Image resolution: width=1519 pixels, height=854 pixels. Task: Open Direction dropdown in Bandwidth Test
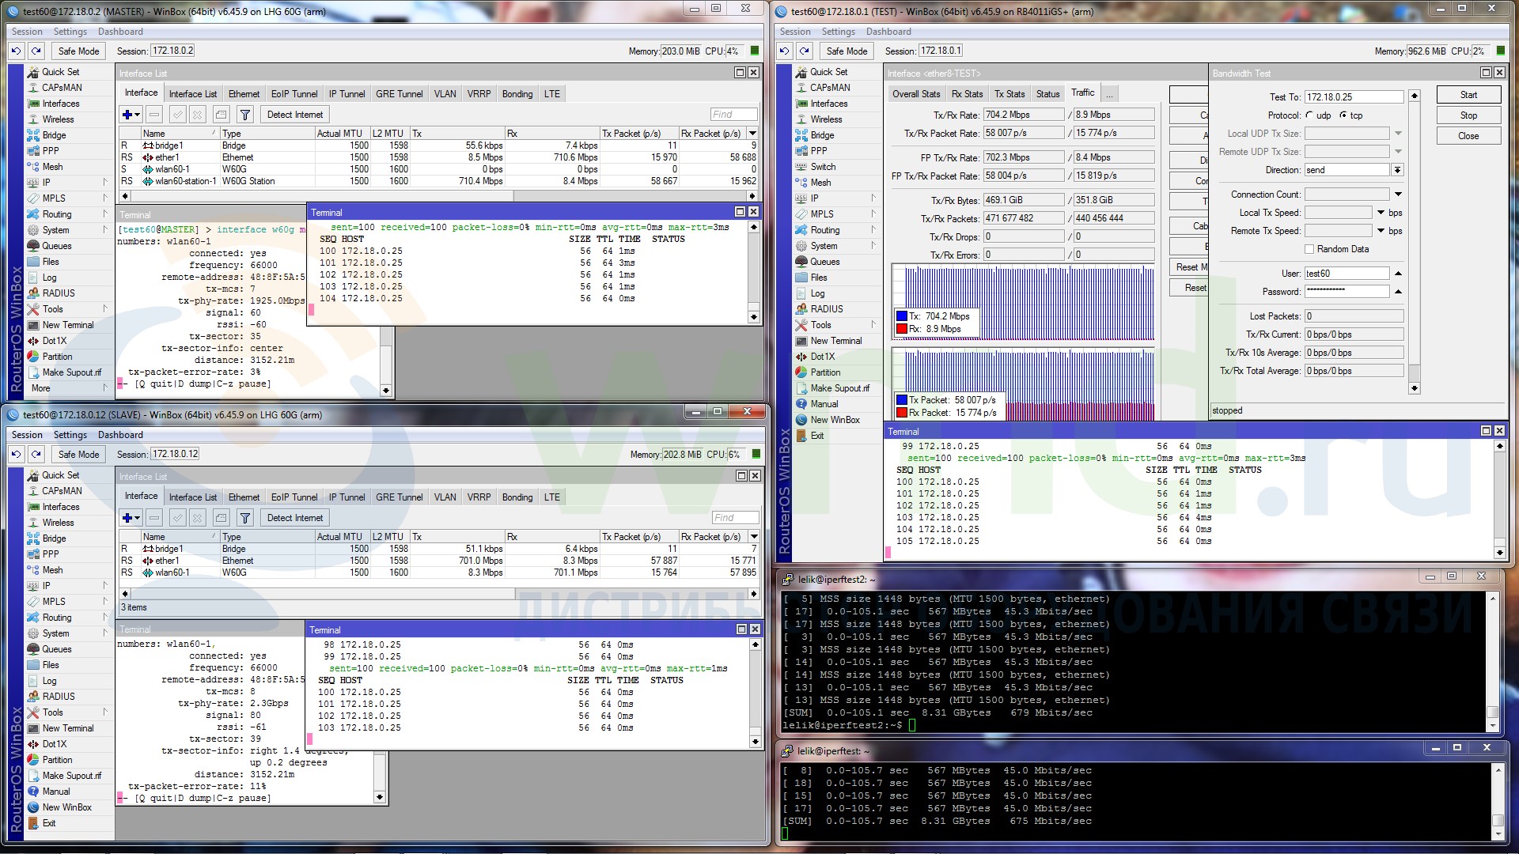click(1398, 170)
